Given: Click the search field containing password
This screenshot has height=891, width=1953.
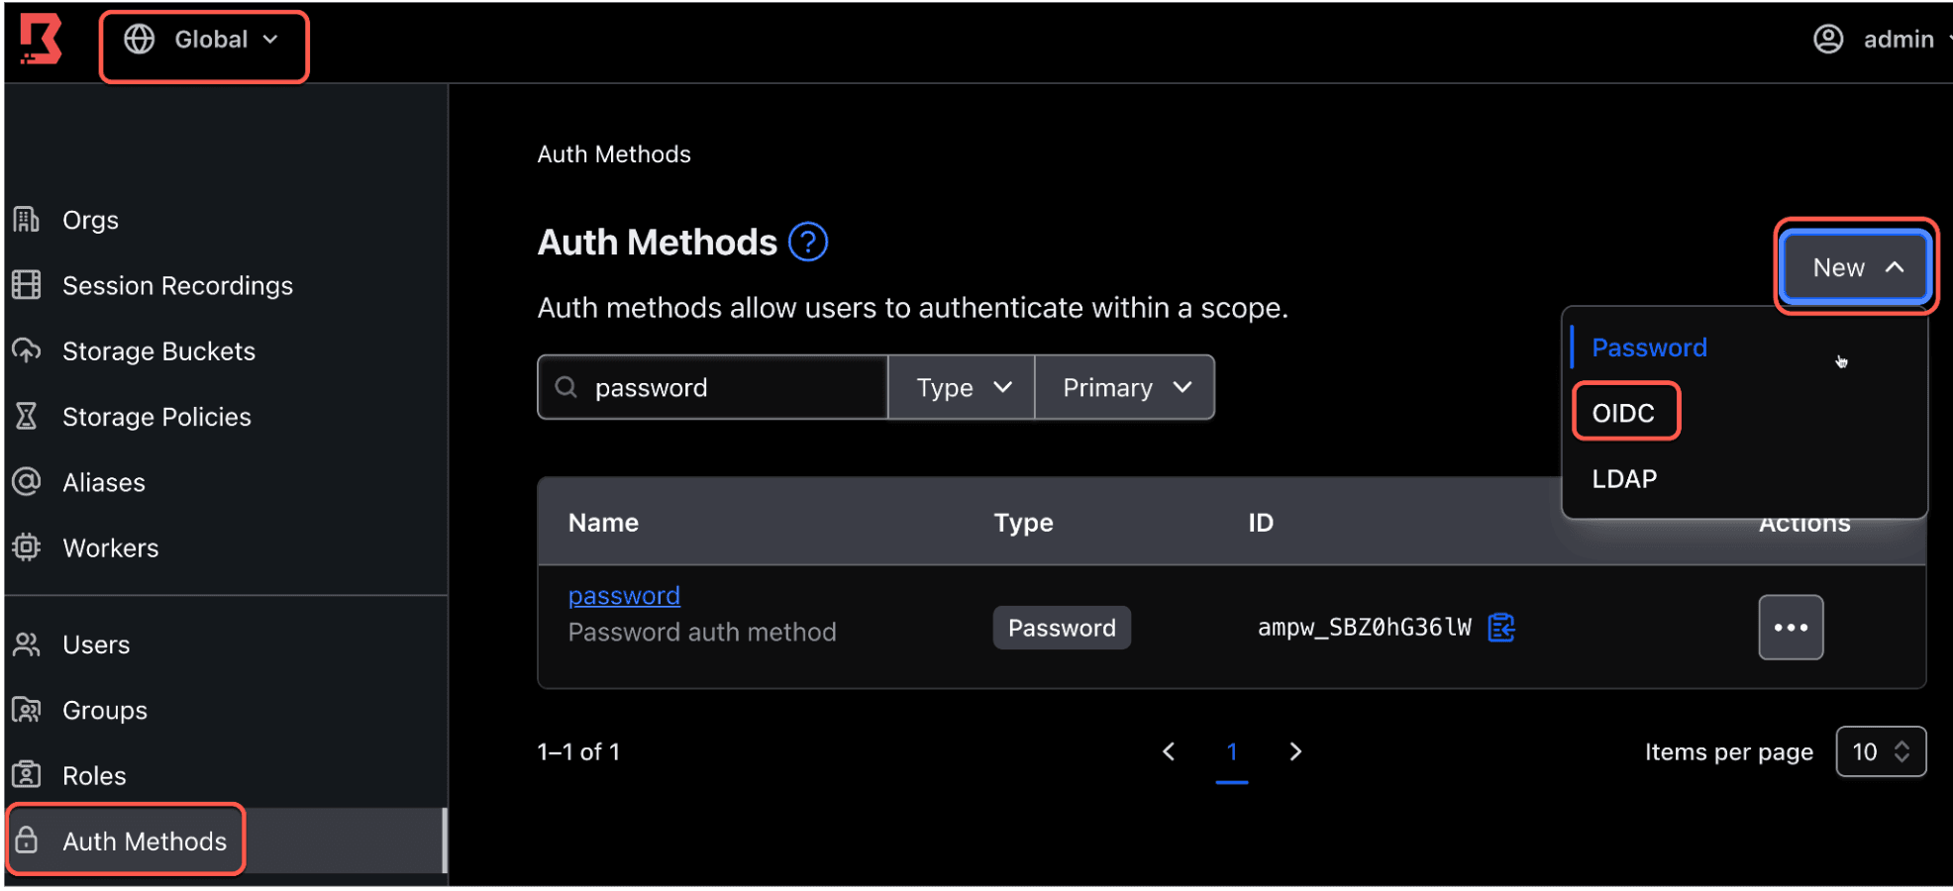Looking at the screenshot, I should [x=713, y=387].
